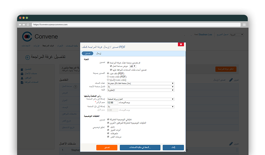Click the question-mark help icon in the details table
The width and height of the screenshot is (265, 155).
coord(75,87)
